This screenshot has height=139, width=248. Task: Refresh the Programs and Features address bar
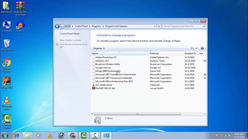[159, 26]
